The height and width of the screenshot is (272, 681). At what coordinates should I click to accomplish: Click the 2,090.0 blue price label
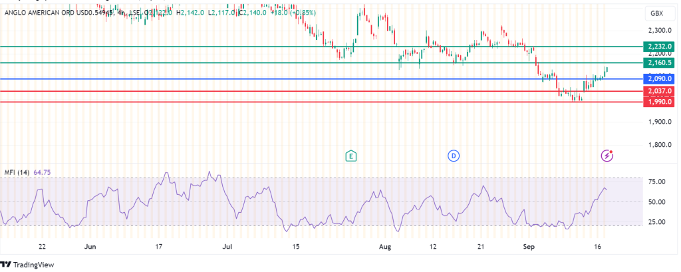(x=660, y=78)
